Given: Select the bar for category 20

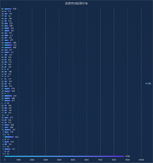Looking at the screenshot, I should point(6,105).
